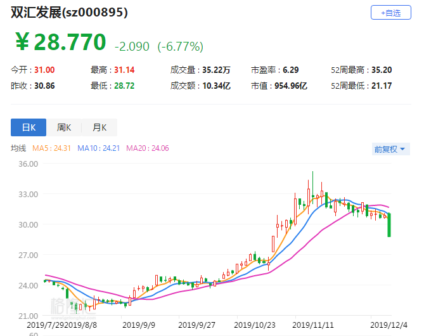
Task: Click the 33.00 y-axis label
Action: point(28,194)
